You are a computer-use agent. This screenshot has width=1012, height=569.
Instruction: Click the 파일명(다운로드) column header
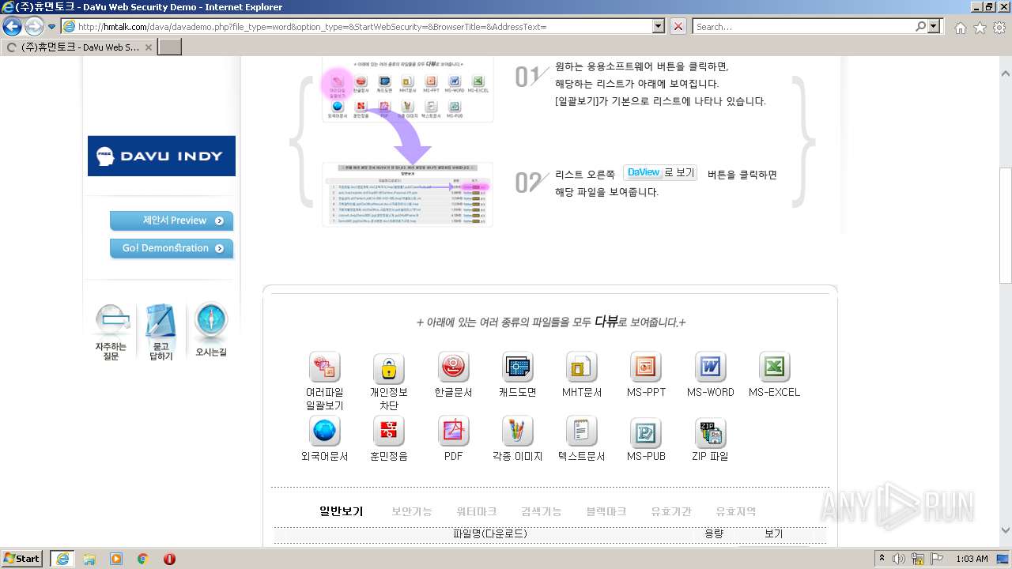click(x=489, y=533)
